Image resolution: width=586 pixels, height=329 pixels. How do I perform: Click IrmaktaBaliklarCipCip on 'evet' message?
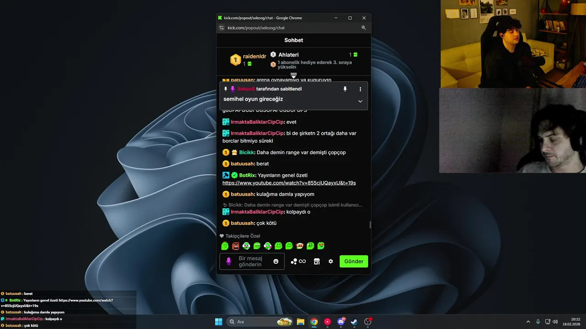coord(257,122)
